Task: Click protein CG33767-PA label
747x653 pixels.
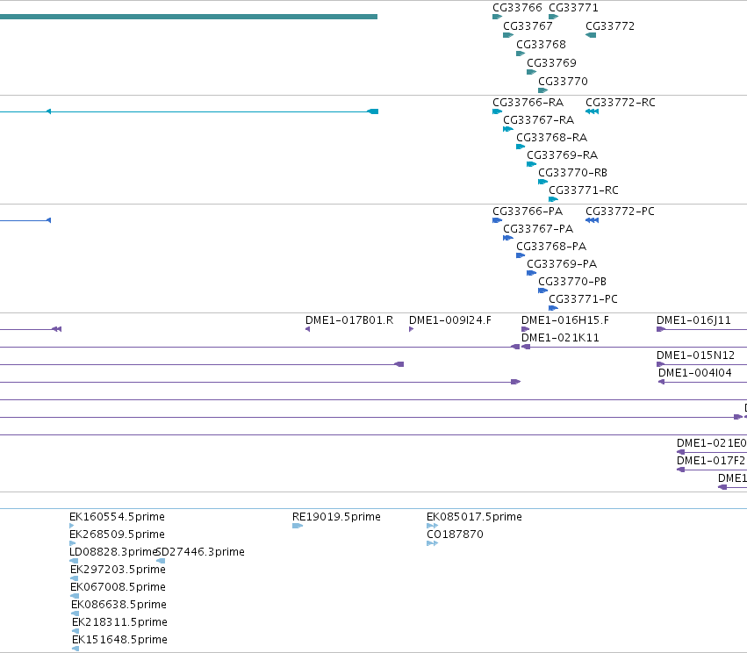Action: tap(538, 229)
